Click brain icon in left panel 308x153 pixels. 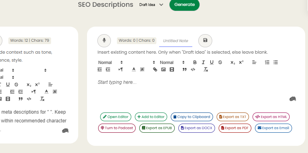tap(65, 130)
